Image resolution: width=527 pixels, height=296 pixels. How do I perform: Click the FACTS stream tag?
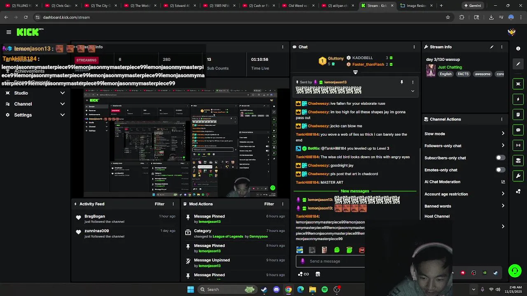click(463, 74)
